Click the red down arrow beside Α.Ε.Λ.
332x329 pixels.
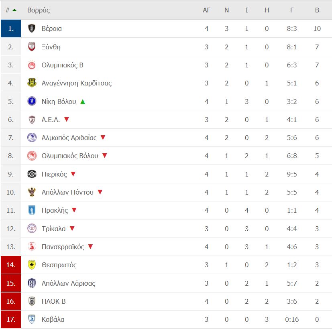(67, 120)
